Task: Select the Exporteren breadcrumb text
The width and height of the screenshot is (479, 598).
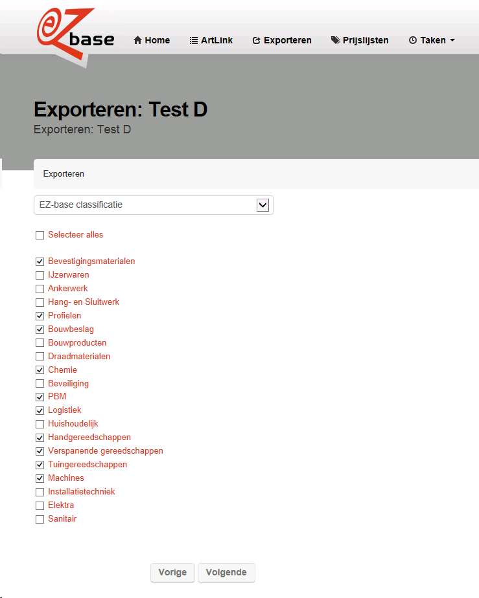Action: coord(64,174)
